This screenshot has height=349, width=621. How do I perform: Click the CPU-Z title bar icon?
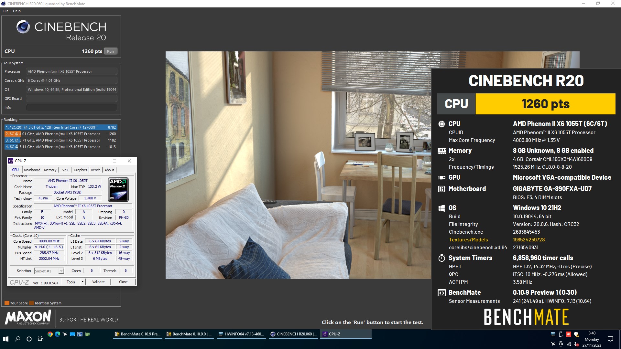[x=11, y=161]
